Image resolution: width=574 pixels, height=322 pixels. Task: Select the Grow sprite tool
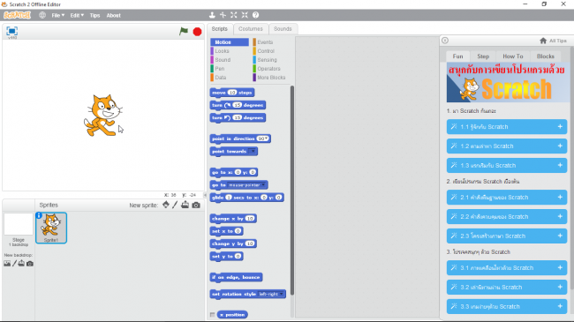pyautogui.click(x=234, y=15)
